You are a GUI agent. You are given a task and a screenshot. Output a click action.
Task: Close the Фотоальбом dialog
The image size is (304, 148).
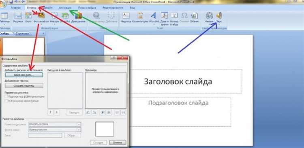pos(122,58)
